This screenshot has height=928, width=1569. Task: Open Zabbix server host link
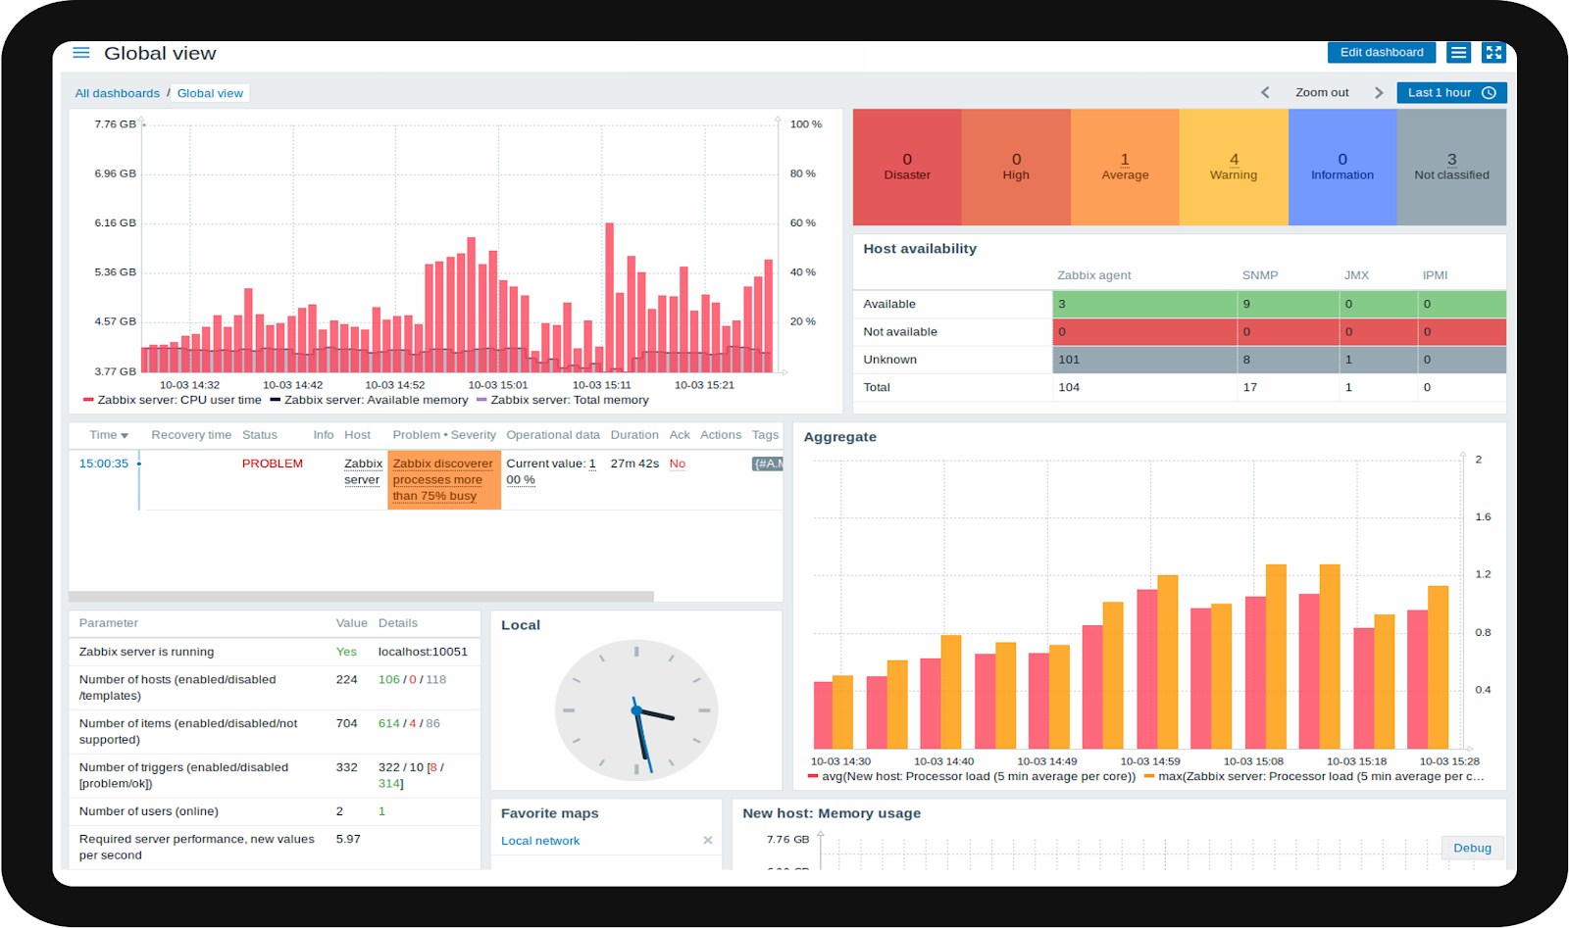363,472
